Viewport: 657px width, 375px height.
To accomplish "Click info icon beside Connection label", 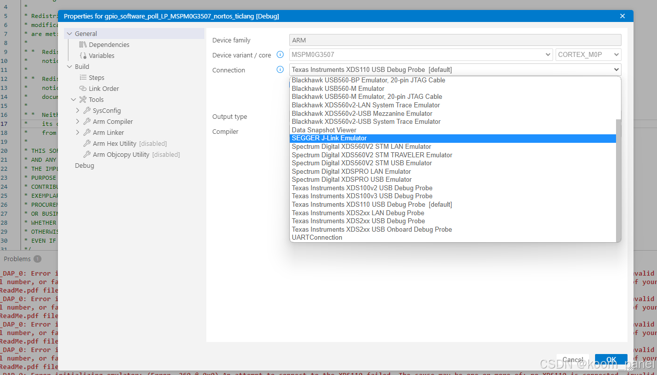I will pyautogui.click(x=280, y=70).
